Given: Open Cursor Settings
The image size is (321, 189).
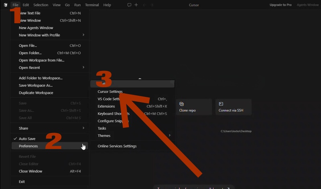Looking at the screenshot, I should (x=132, y=92).
